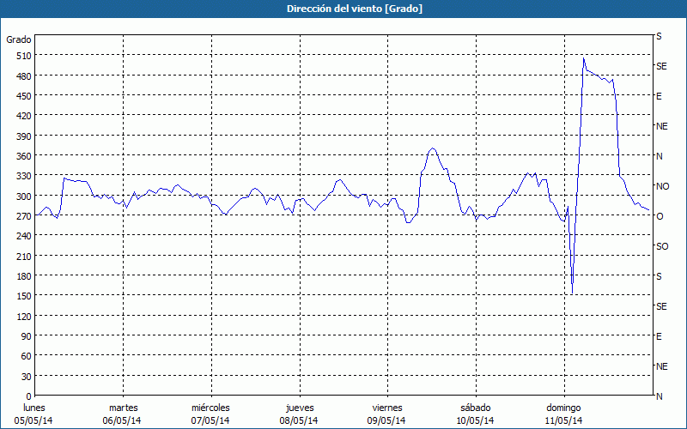Click the 360 tick label on left axis

pyautogui.click(x=22, y=156)
